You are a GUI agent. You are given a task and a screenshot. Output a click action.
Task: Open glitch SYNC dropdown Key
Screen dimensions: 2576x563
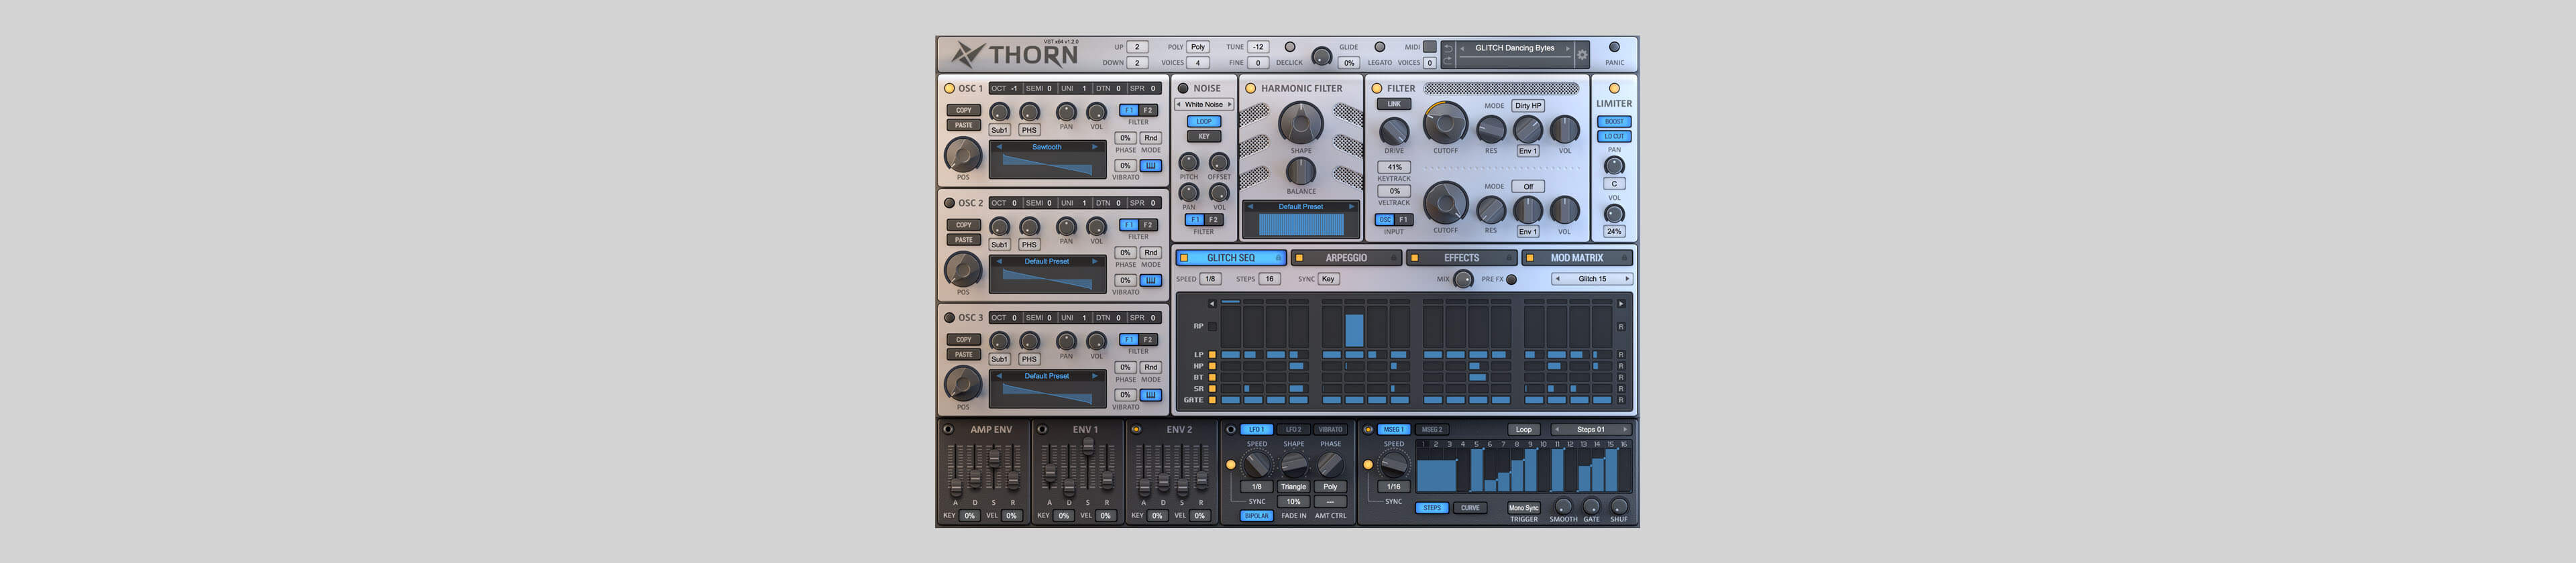click(x=1328, y=279)
